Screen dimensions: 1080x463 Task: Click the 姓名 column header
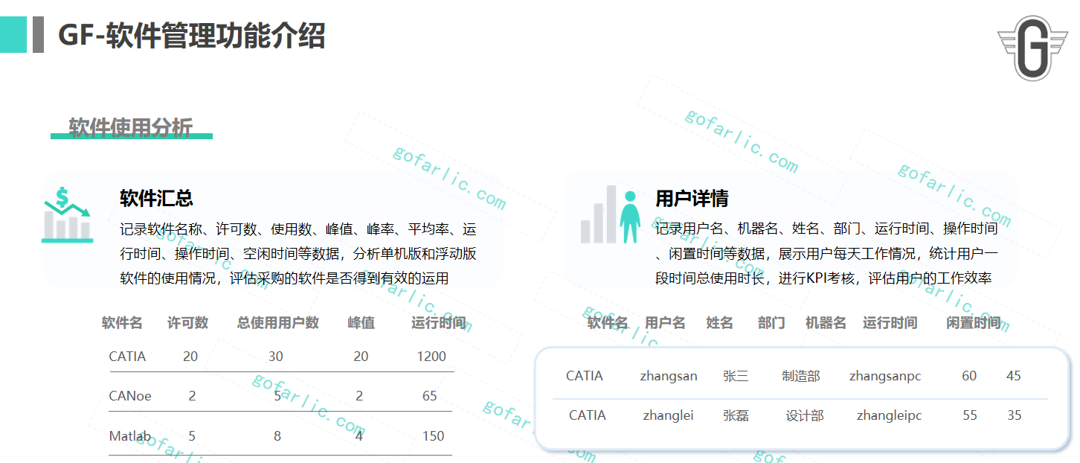(719, 323)
